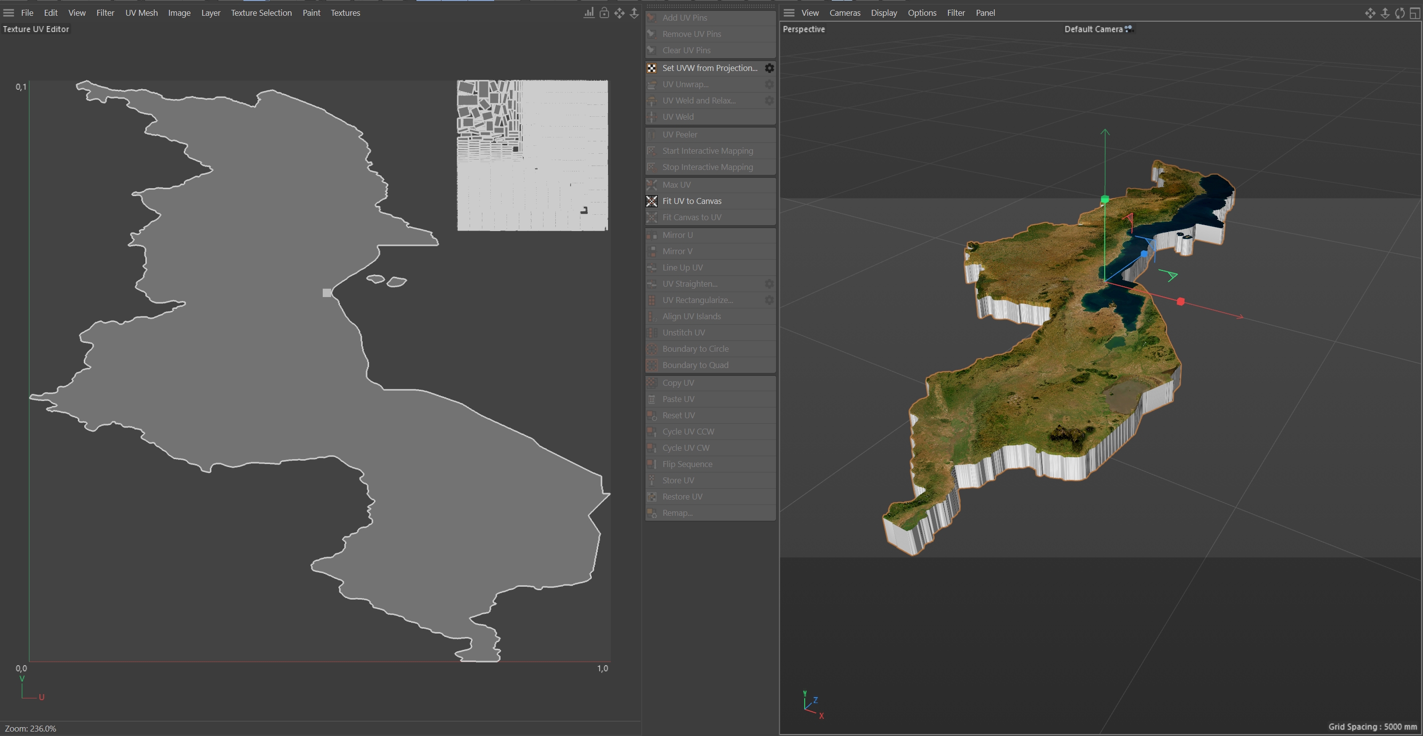Click Set UVW from Projection command
This screenshot has height=736, width=1423.
coord(710,68)
